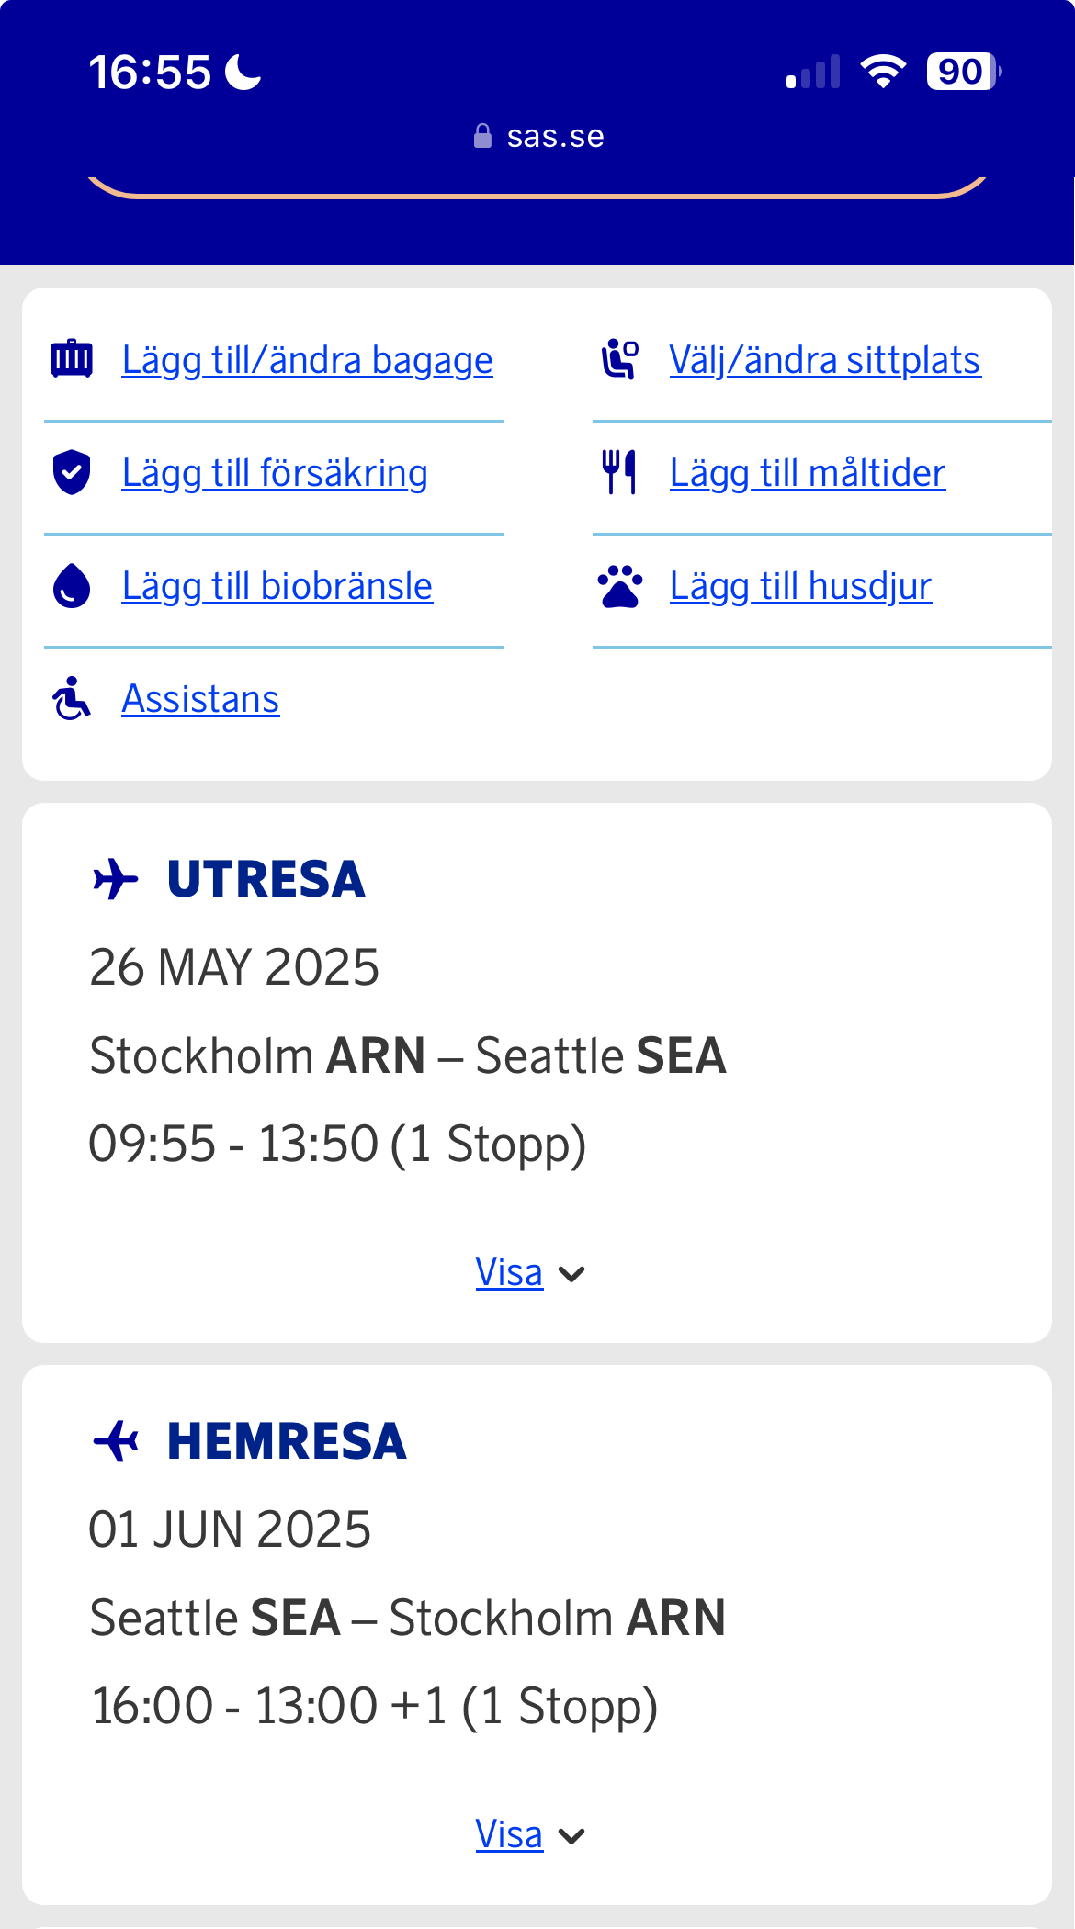Open Lägg till/ändra bagage link
The width and height of the screenshot is (1075, 1929).
(307, 360)
